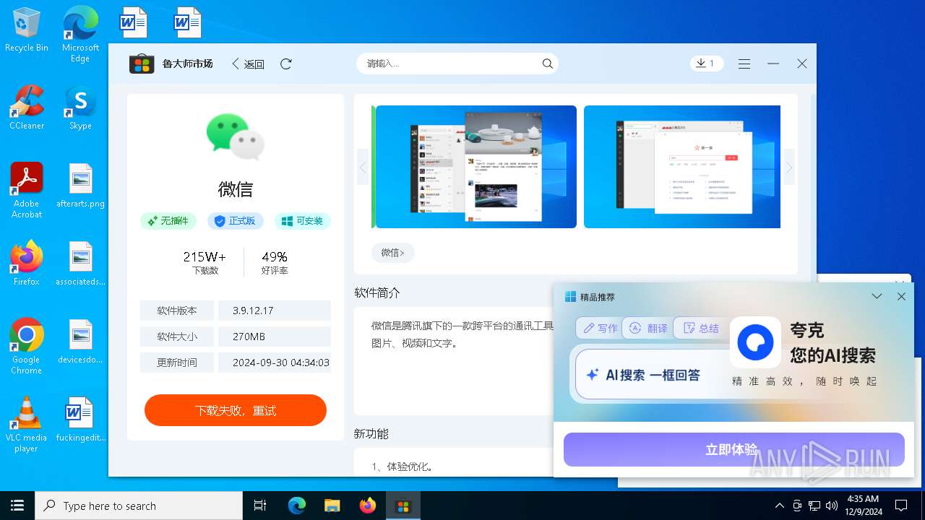Open the download manager button showing 1
This screenshot has height=520, width=925.
point(706,64)
